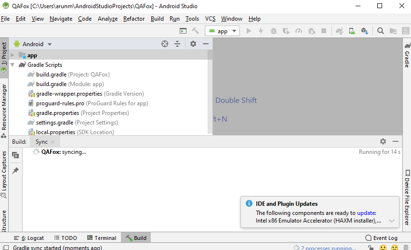Open the TODO tool window
The image size is (411, 250).
(66, 237)
